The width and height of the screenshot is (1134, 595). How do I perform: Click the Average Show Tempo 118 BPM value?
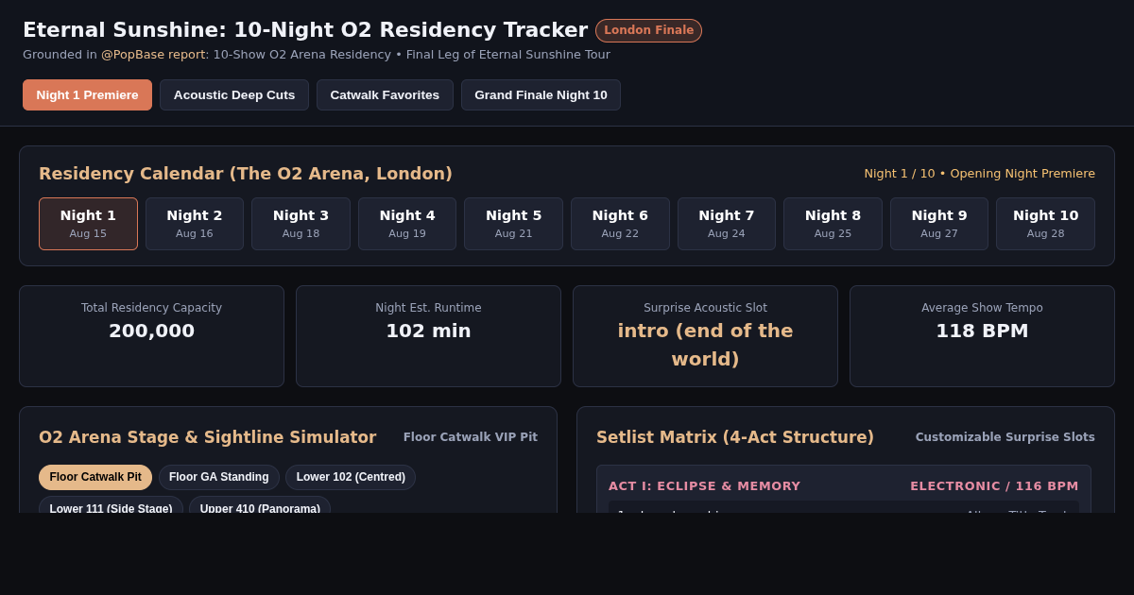[982, 331]
